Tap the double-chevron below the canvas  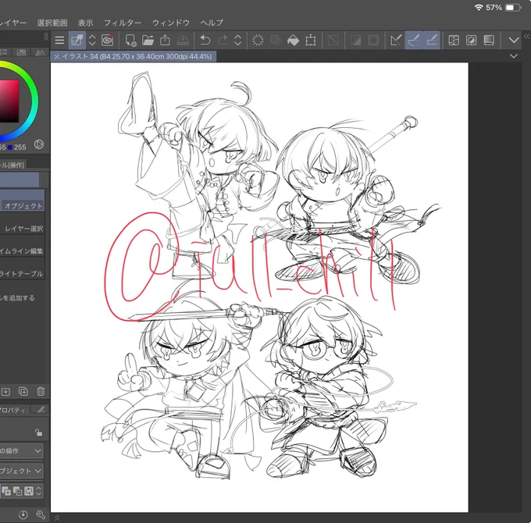tap(57, 518)
